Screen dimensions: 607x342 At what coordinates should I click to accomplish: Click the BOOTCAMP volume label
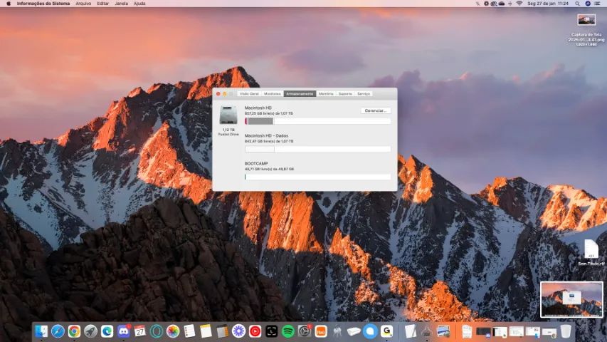tap(256, 164)
